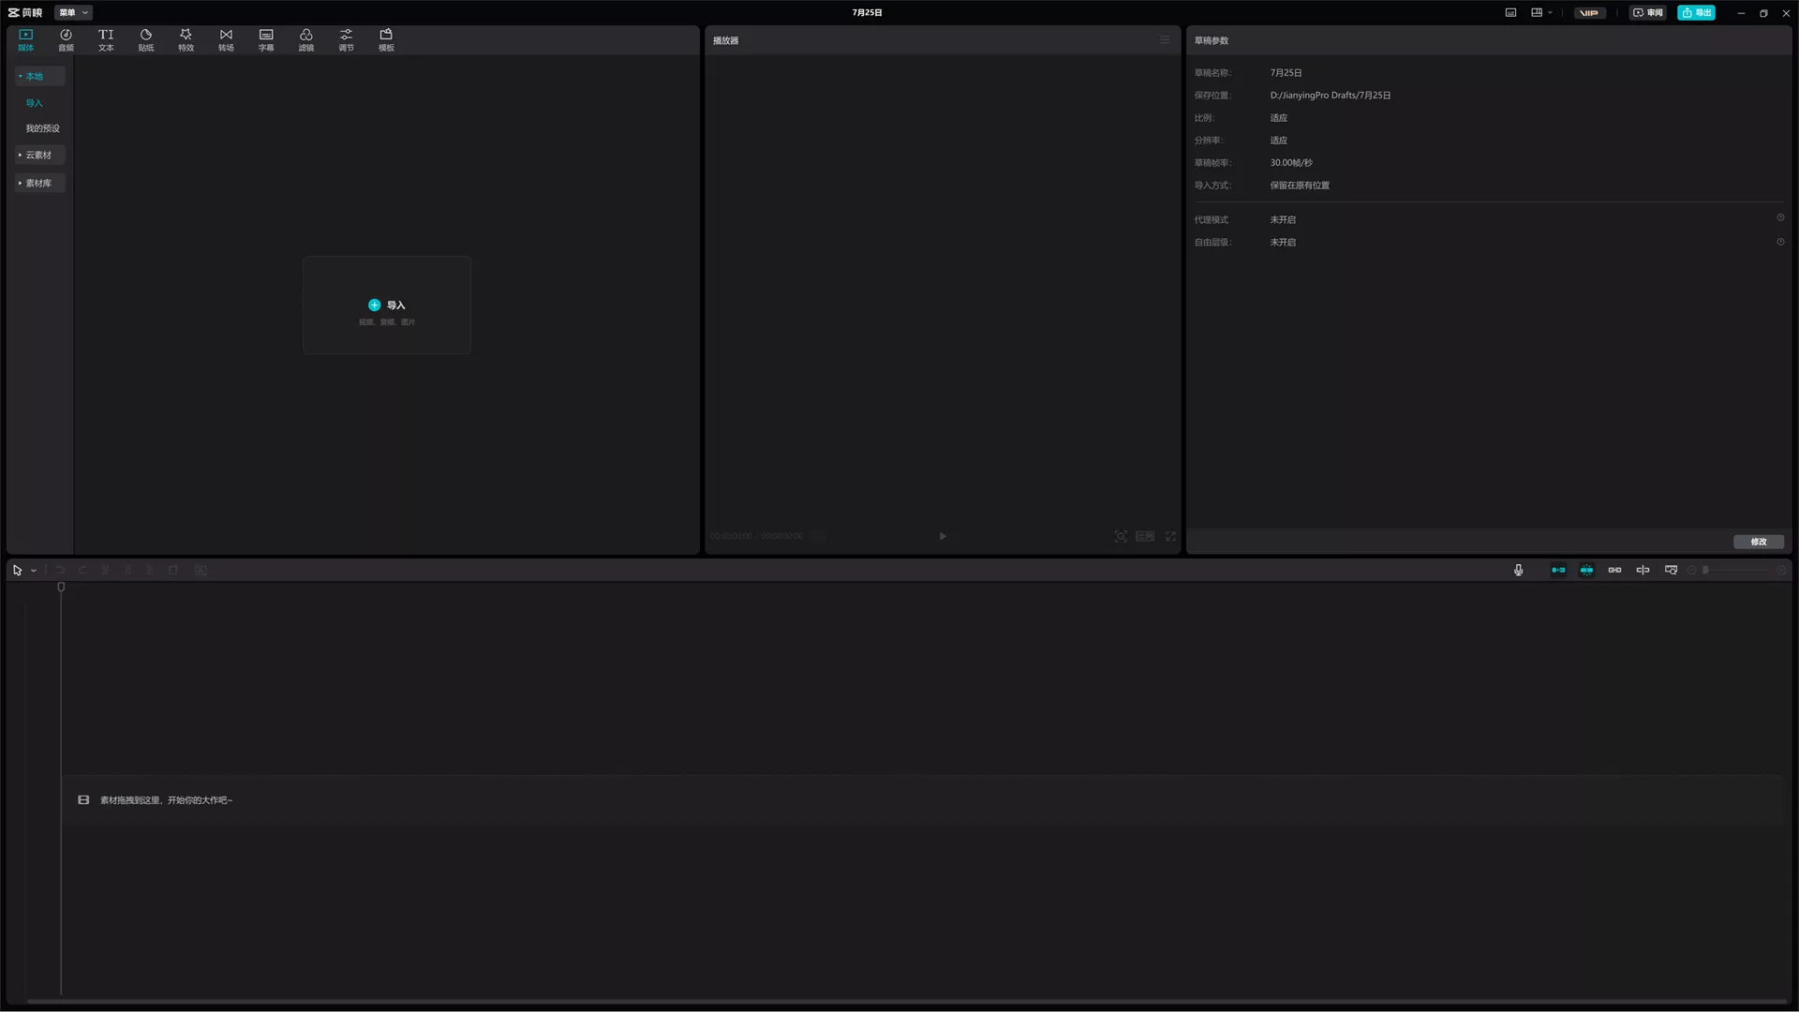
Task: Toggle main track magnet snapping
Action: (x=1558, y=570)
